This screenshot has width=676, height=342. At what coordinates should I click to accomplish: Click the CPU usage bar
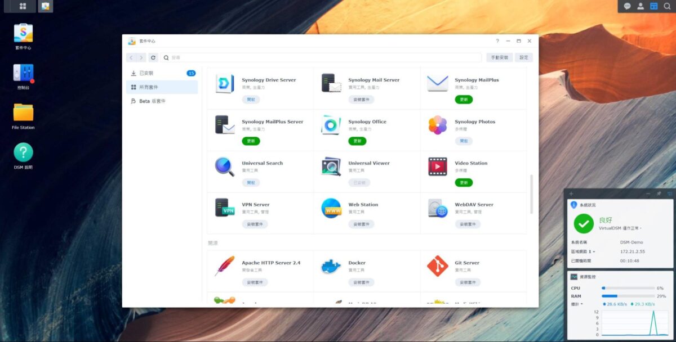(x=628, y=288)
